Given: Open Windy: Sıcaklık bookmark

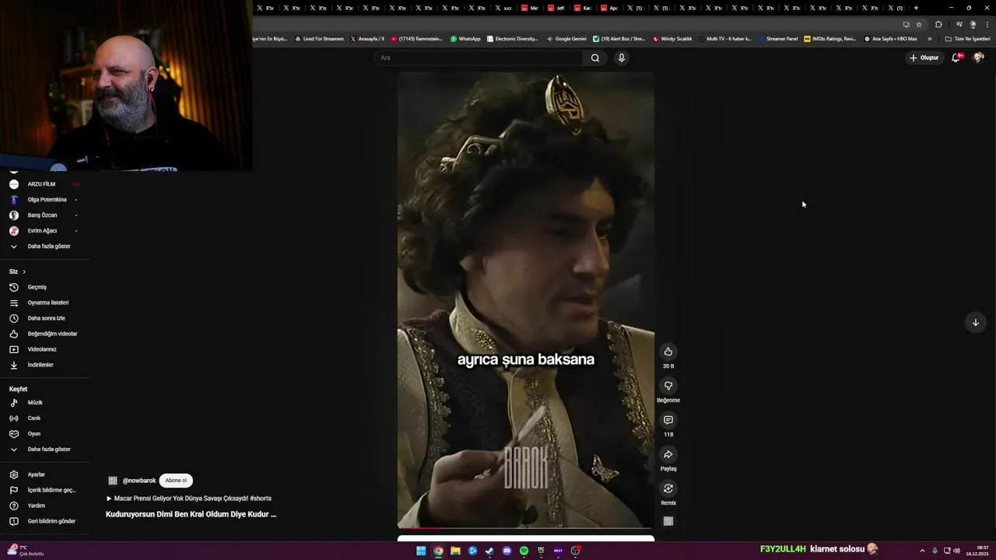Looking at the screenshot, I should pyautogui.click(x=672, y=39).
